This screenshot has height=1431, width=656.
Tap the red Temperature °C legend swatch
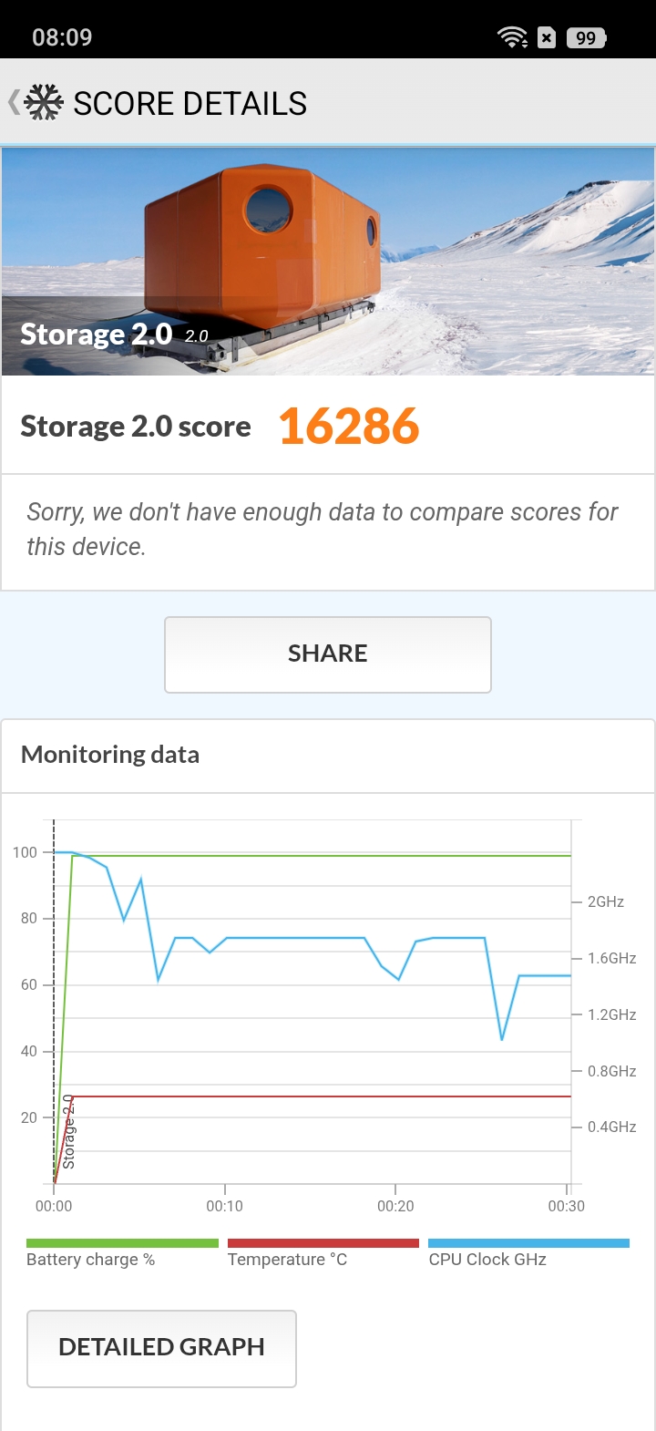pyautogui.click(x=323, y=1243)
